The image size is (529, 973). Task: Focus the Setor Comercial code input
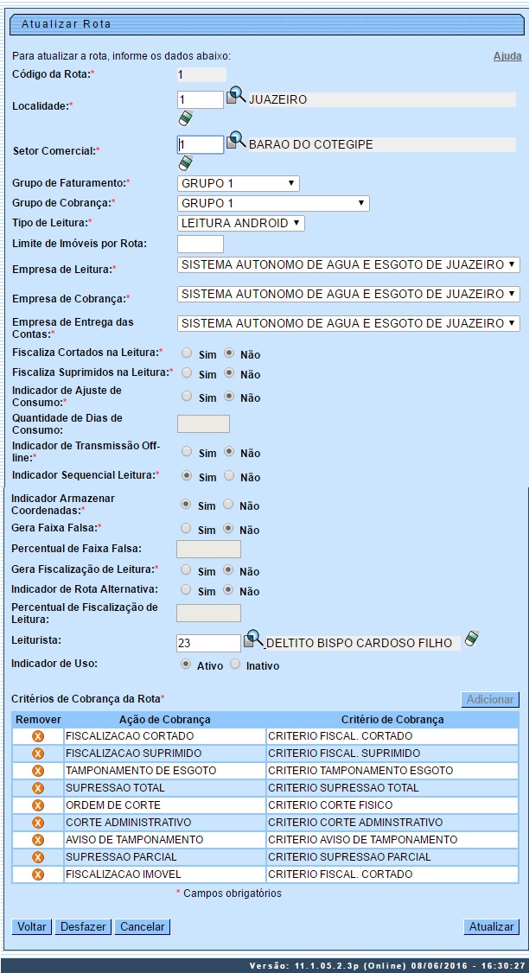point(201,144)
